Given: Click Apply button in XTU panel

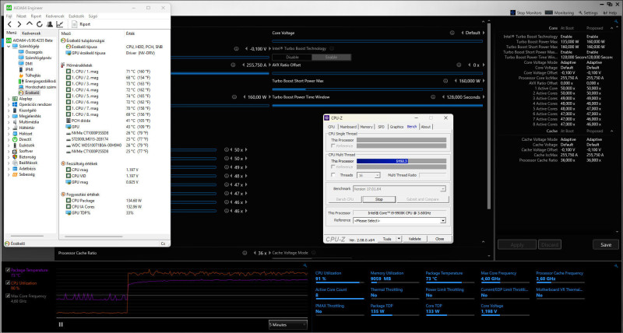Looking at the screenshot, I should point(516,245).
